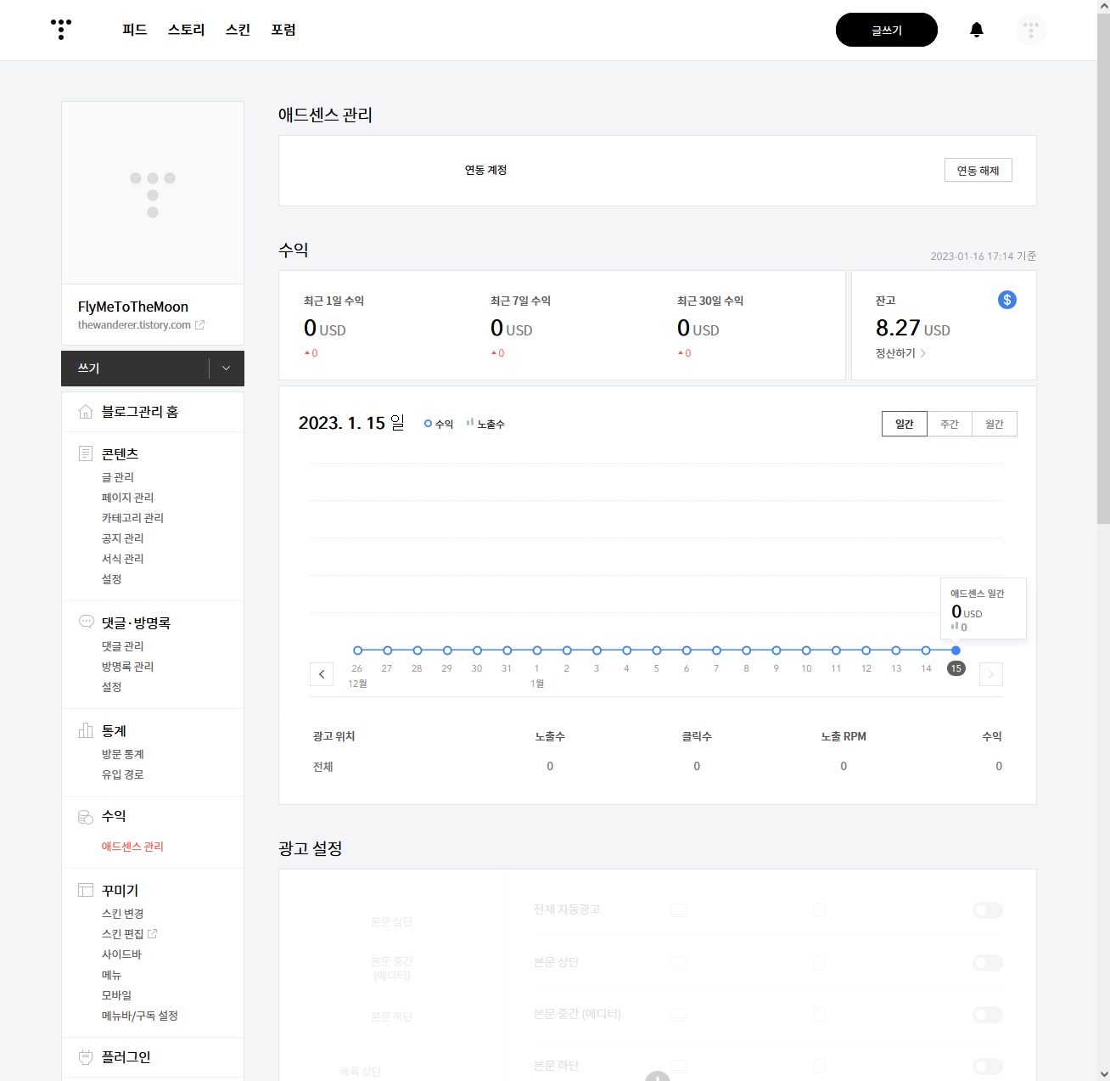Click the 플러그인 plug icon

[86, 1057]
